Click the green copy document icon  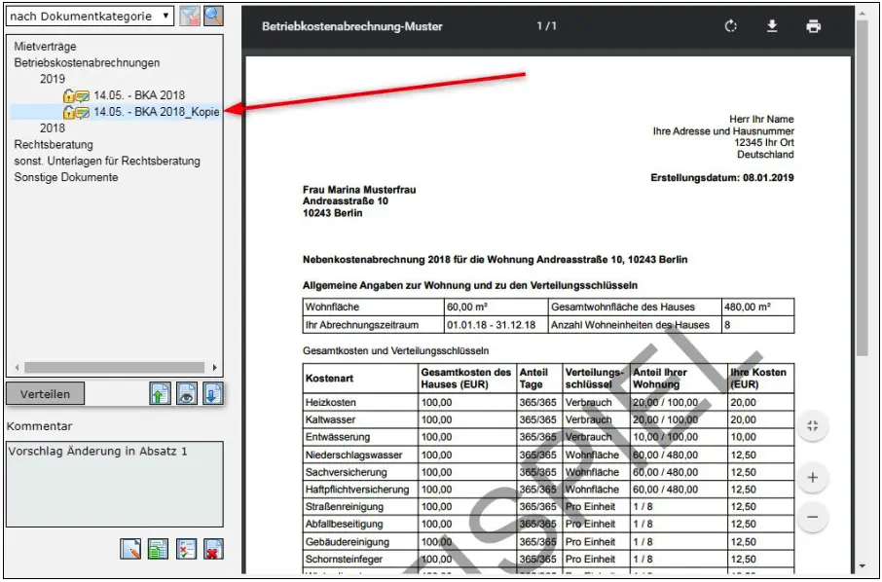pos(158,549)
